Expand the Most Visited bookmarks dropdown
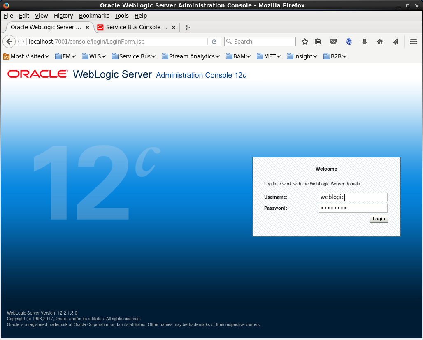 pyautogui.click(x=26, y=56)
